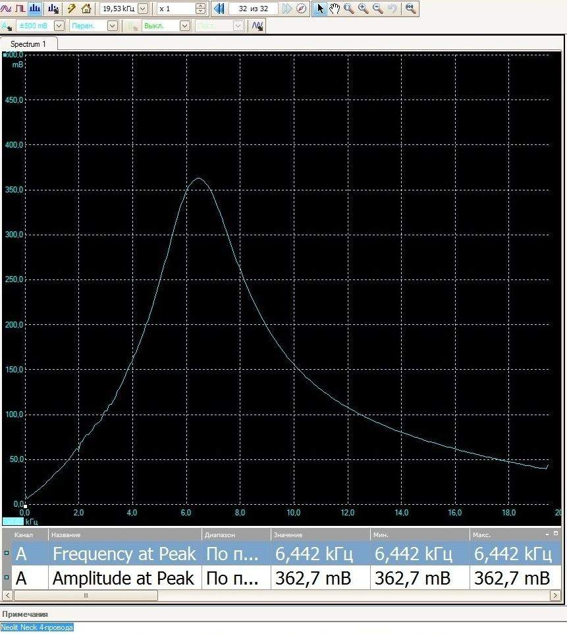Switch to Spectrum 1 tab
Screen dimensions: 567x634
point(28,44)
